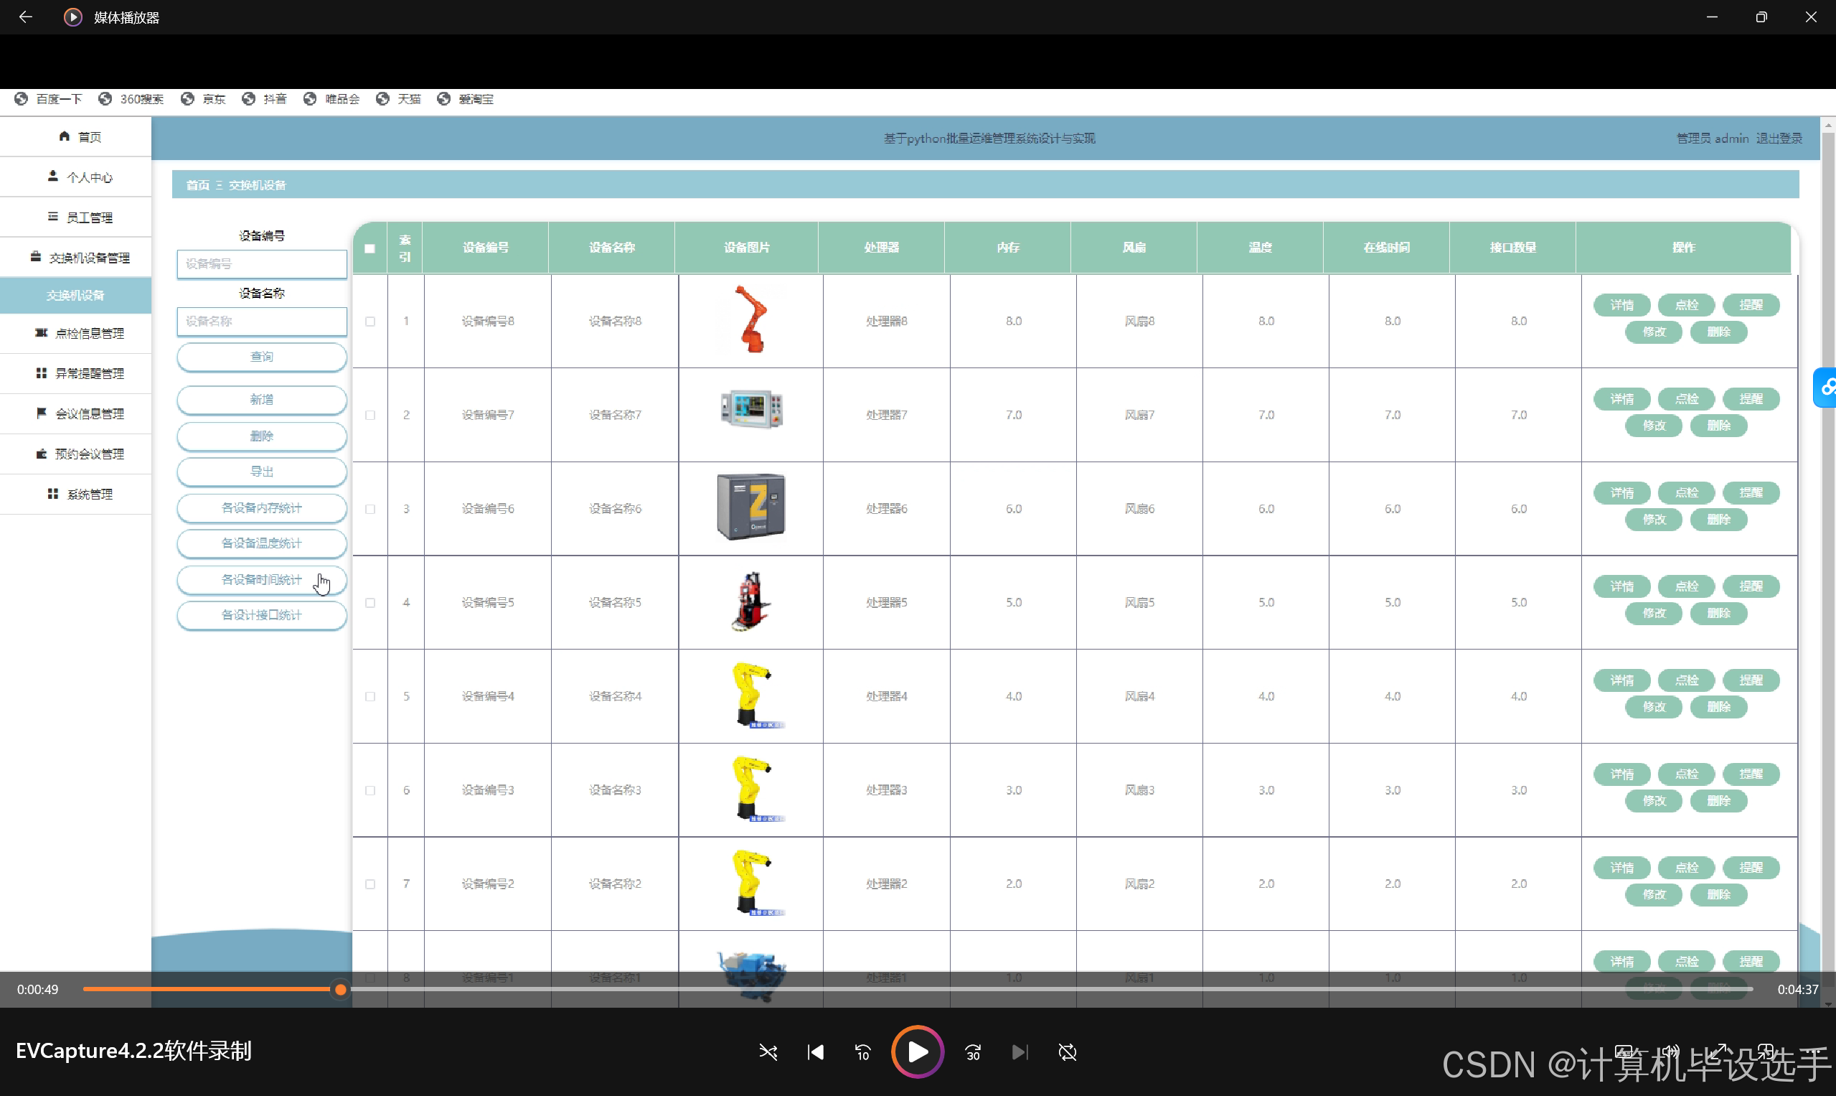Click the previous track icon
The height and width of the screenshot is (1096, 1836).
816,1051
